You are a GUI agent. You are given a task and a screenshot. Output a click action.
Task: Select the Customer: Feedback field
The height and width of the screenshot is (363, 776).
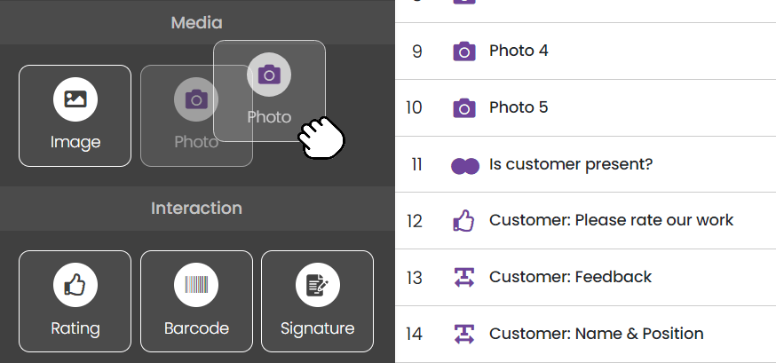pos(570,277)
